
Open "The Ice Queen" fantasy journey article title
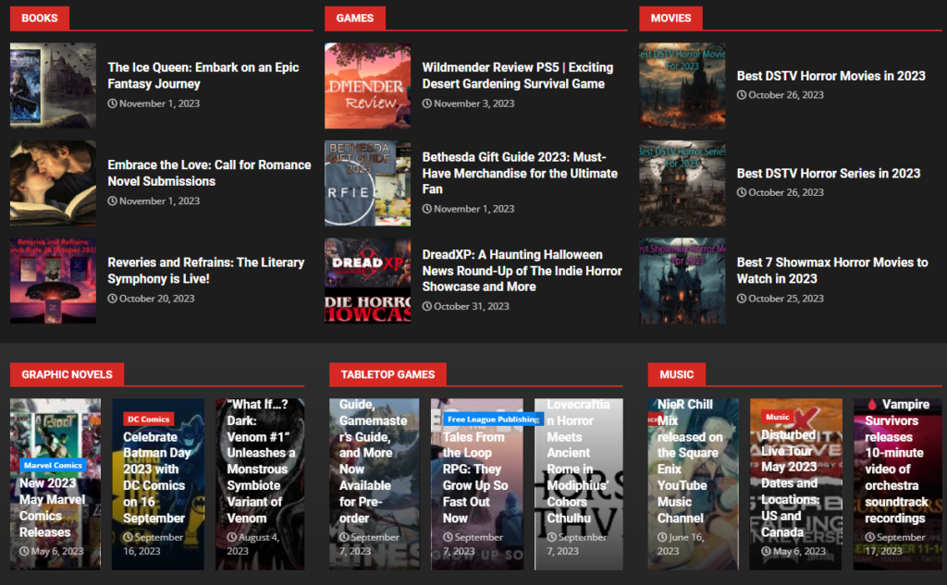203,76
